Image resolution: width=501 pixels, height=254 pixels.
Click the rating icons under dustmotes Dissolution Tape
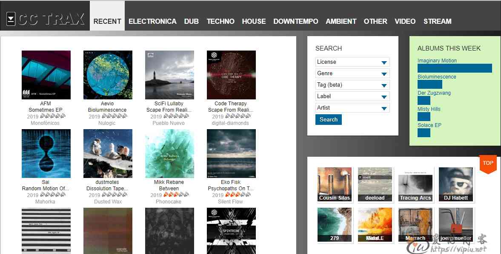(115, 195)
